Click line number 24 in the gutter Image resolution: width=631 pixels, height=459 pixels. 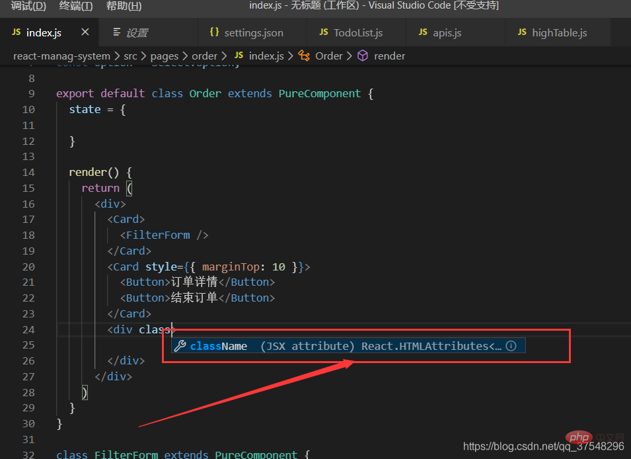pyautogui.click(x=28, y=329)
